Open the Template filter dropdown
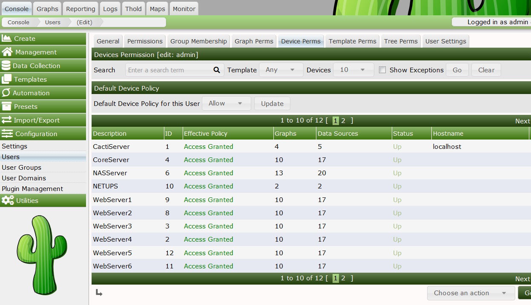 (281, 70)
